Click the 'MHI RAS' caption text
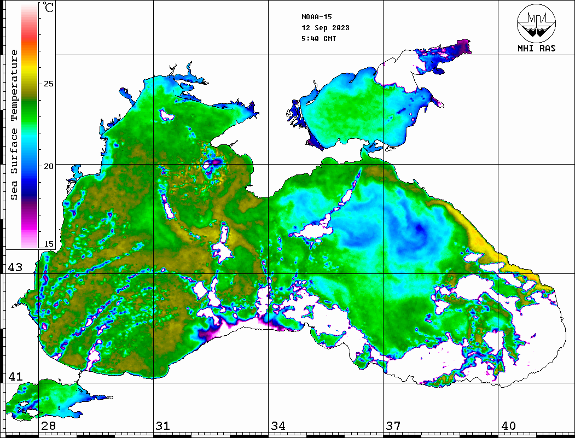575x438 pixels. (x=536, y=48)
